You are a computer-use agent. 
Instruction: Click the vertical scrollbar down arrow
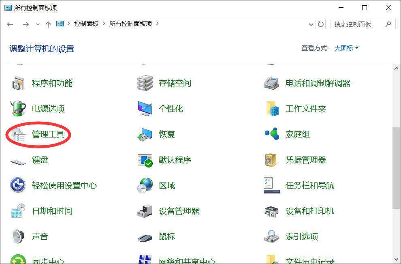396,259
